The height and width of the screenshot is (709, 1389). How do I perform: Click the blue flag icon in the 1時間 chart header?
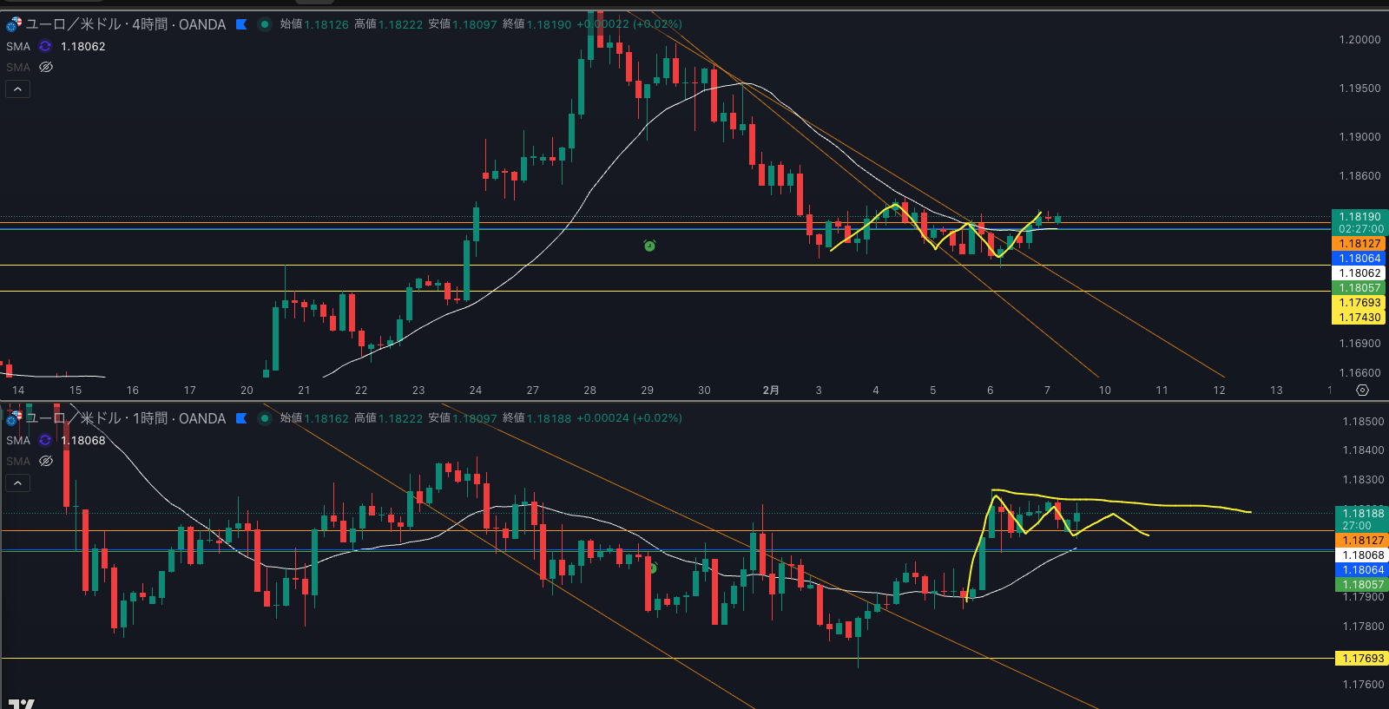[x=241, y=418]
